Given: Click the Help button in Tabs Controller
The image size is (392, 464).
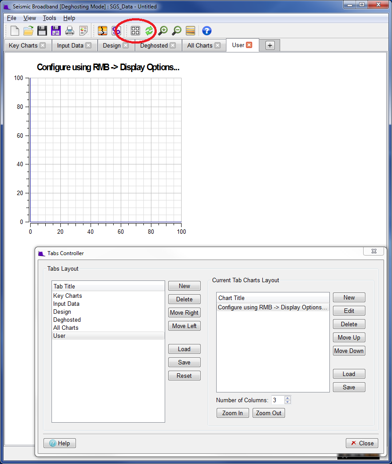Looking at the screenshot, I should point(60,443).
